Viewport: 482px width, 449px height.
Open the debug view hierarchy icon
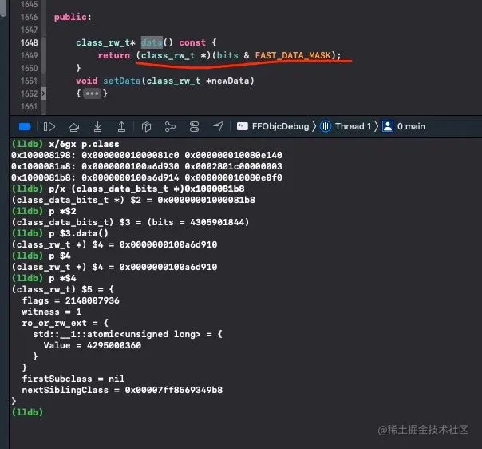pyautogui.click(x=146, y=126)
